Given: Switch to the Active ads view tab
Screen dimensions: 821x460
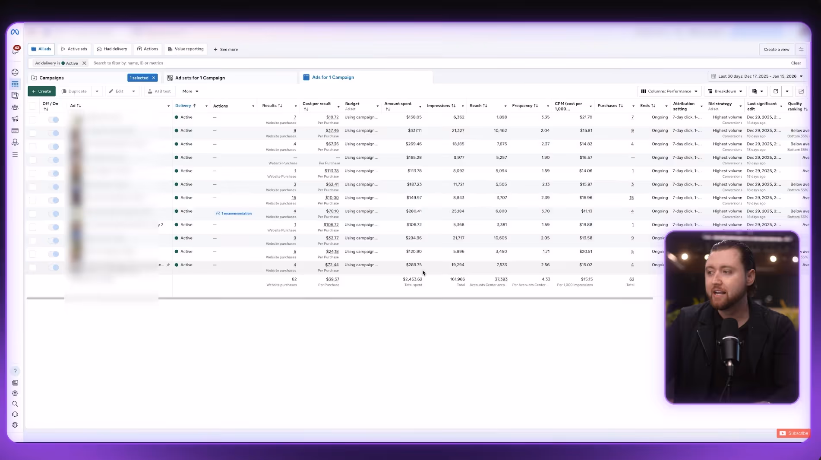Looking at the screenshot, I should click(x=74, y=49).
